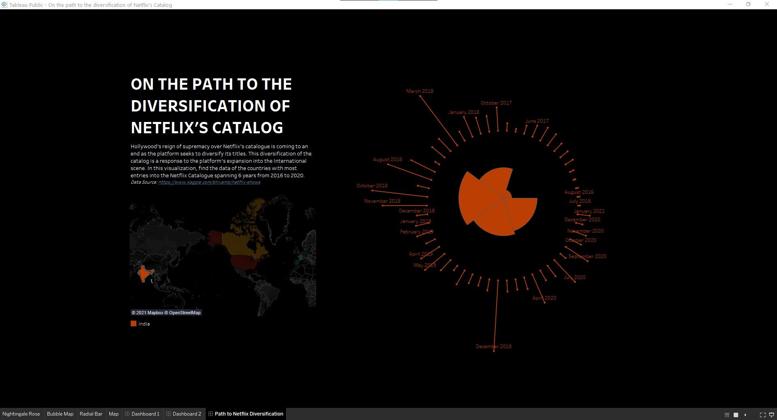The width and height of the screenshot is (777, 420).
Task: Select India highlighted on the world map
Action: (144, 273)
